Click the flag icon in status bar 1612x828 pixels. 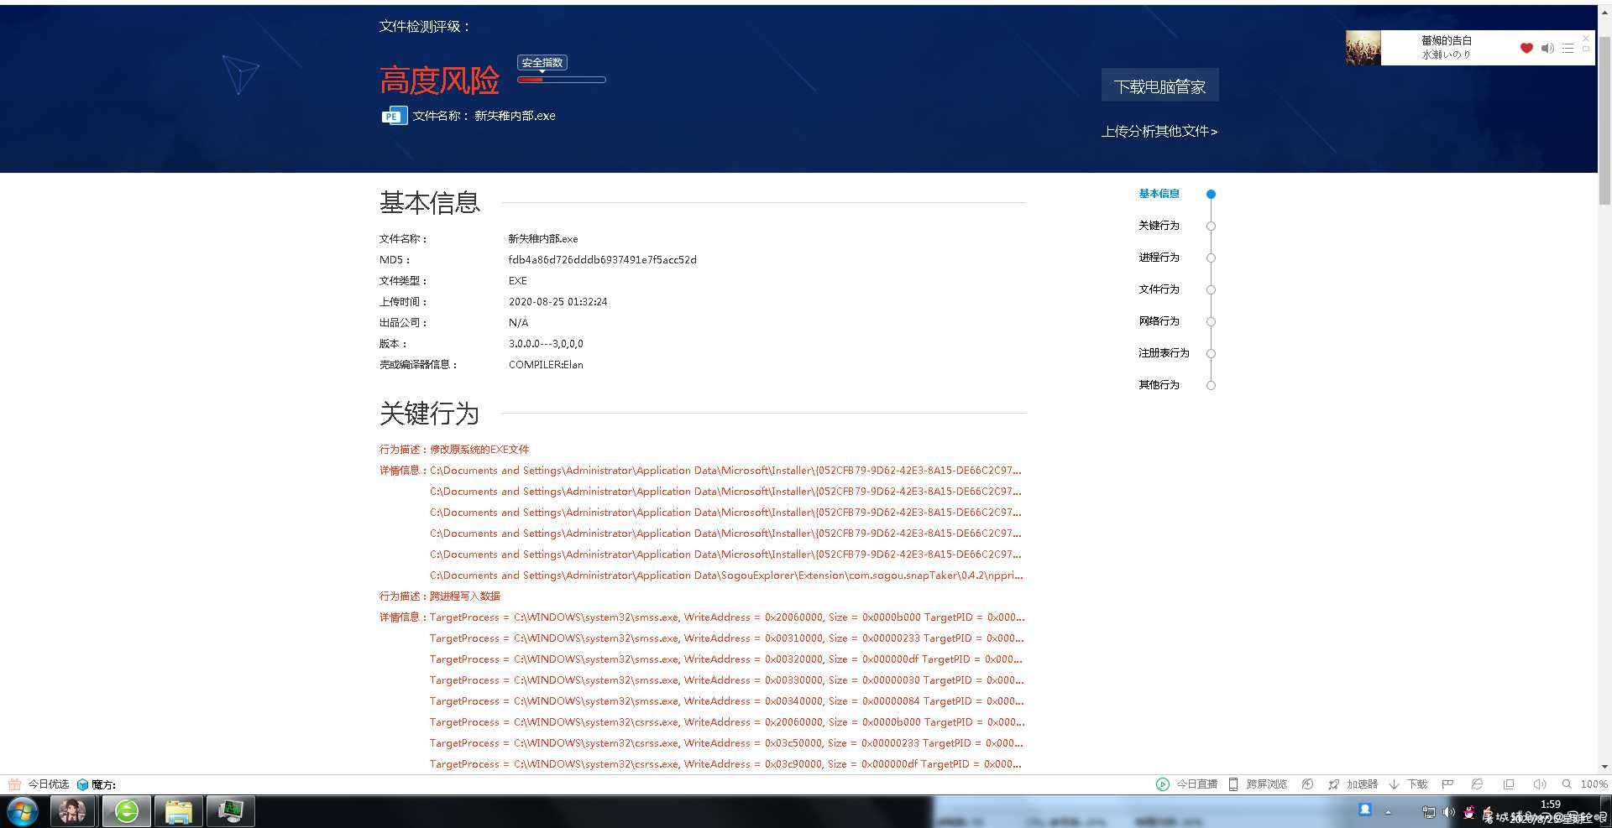(x=1447, y=784)
